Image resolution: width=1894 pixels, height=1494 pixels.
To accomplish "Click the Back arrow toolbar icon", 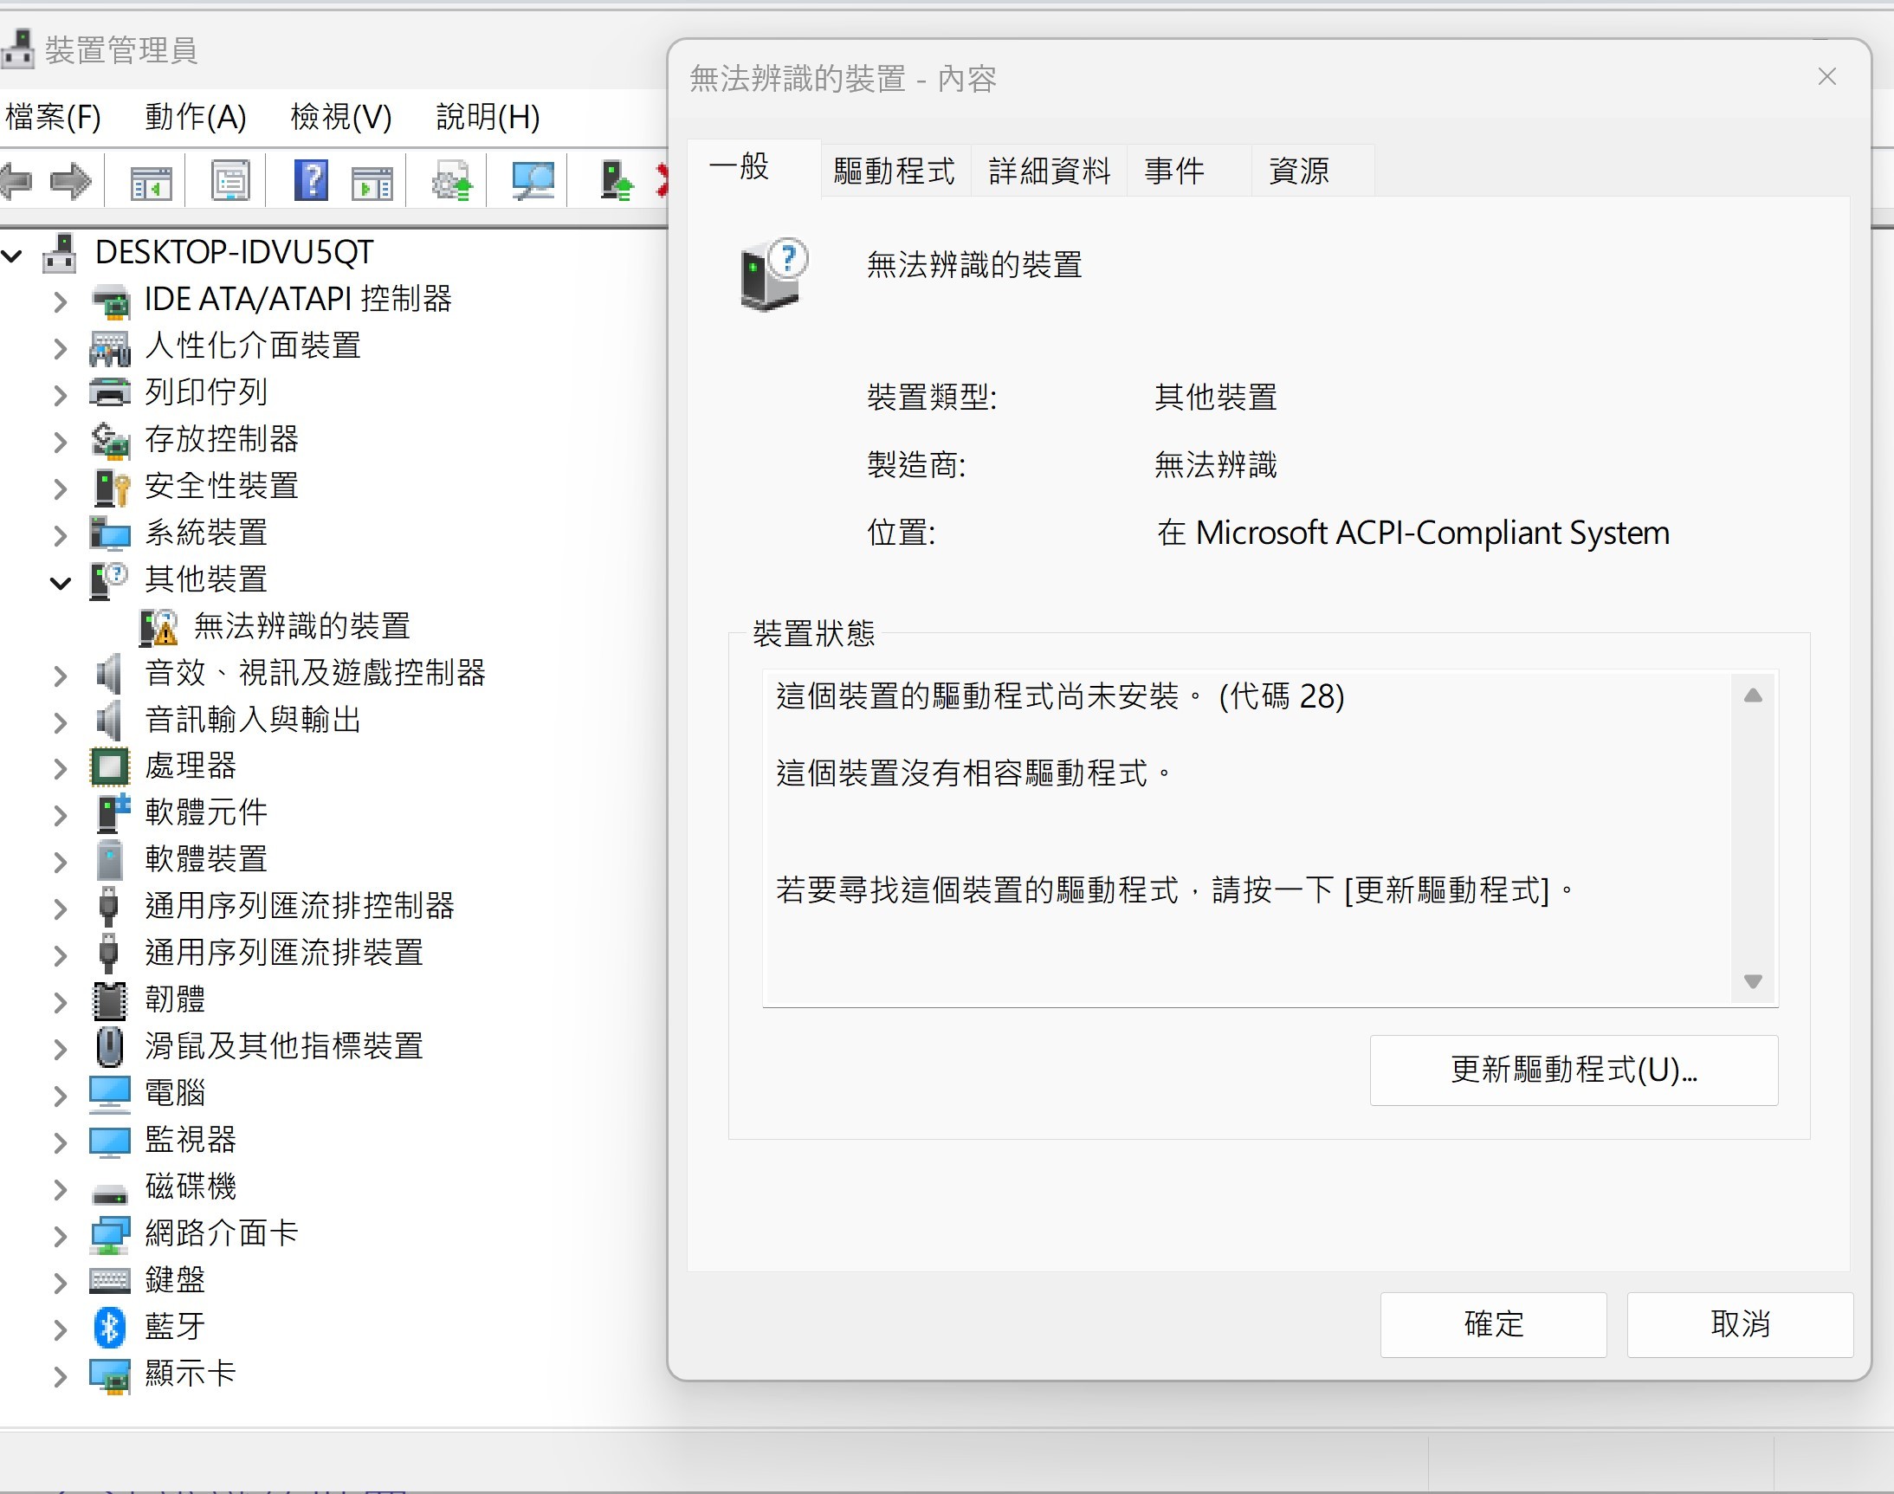I will click(16, 181).
